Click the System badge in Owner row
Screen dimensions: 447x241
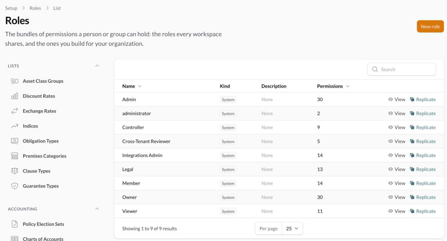pyautogui.click(x=228, y=197)
